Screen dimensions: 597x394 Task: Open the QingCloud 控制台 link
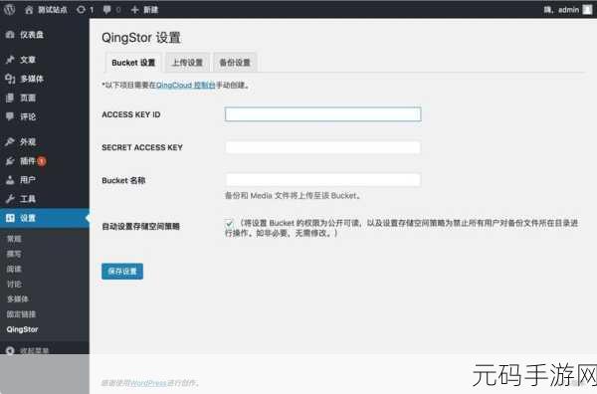coord(186,85)
